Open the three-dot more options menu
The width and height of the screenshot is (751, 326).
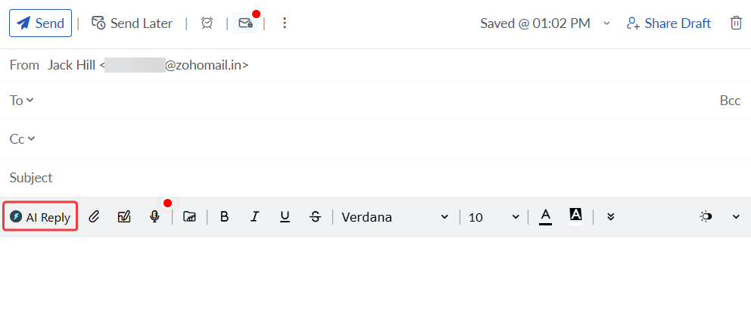pyautogui.click(x=285, y=23)
